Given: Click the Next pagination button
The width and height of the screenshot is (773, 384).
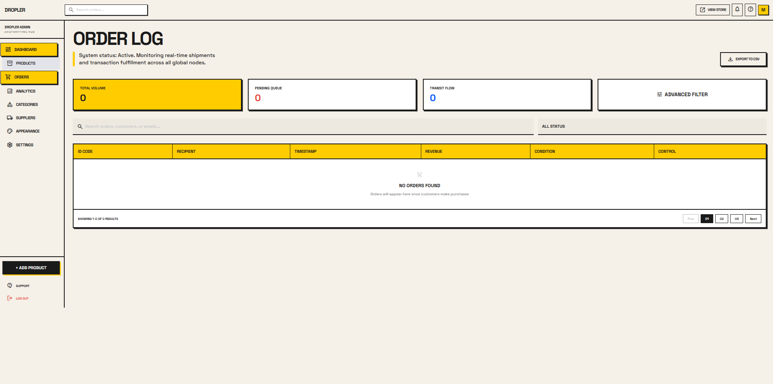Looking at the screenshot, I should 753,219.
